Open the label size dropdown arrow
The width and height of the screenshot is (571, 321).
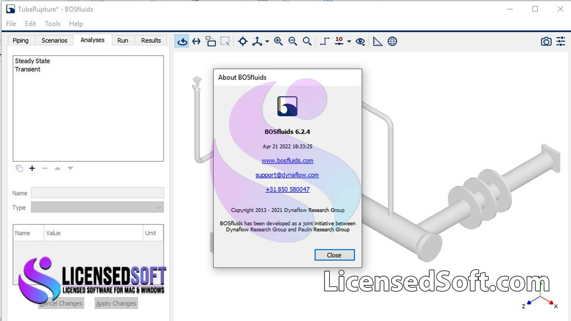tap(349, 42)
